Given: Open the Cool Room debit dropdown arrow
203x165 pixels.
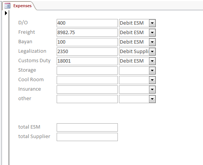Looking at the screenshot, I should click(152, 80).
